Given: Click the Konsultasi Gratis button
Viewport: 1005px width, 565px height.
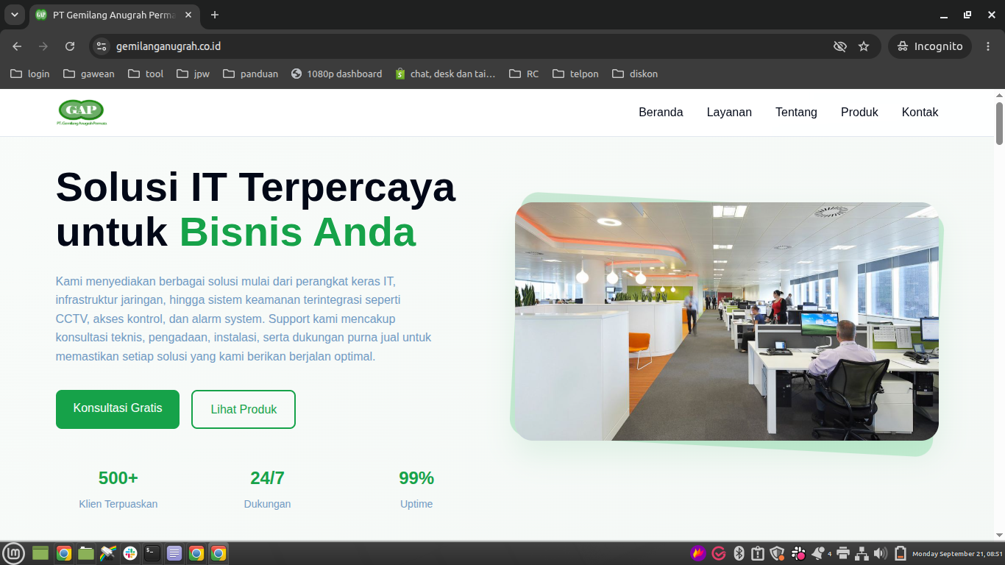Looking at the screenshot, I should click(118, 409).
